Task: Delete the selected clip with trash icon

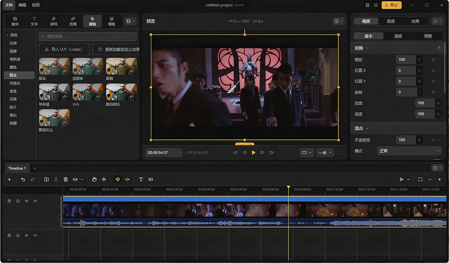Action: 66,180
